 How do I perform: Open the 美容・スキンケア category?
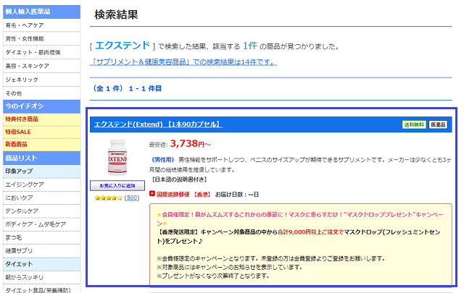tap(42, 66)
